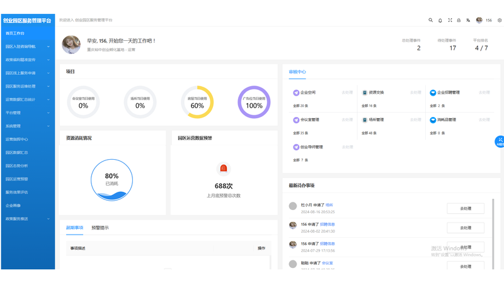The width and height of the screenshot is (504, 283).
Task: Click 去处理 link beside 场所管理
Action: pos(416,120)
